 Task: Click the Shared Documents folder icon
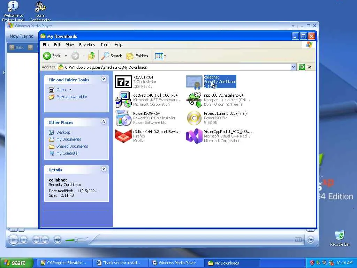tap(52, 146)
